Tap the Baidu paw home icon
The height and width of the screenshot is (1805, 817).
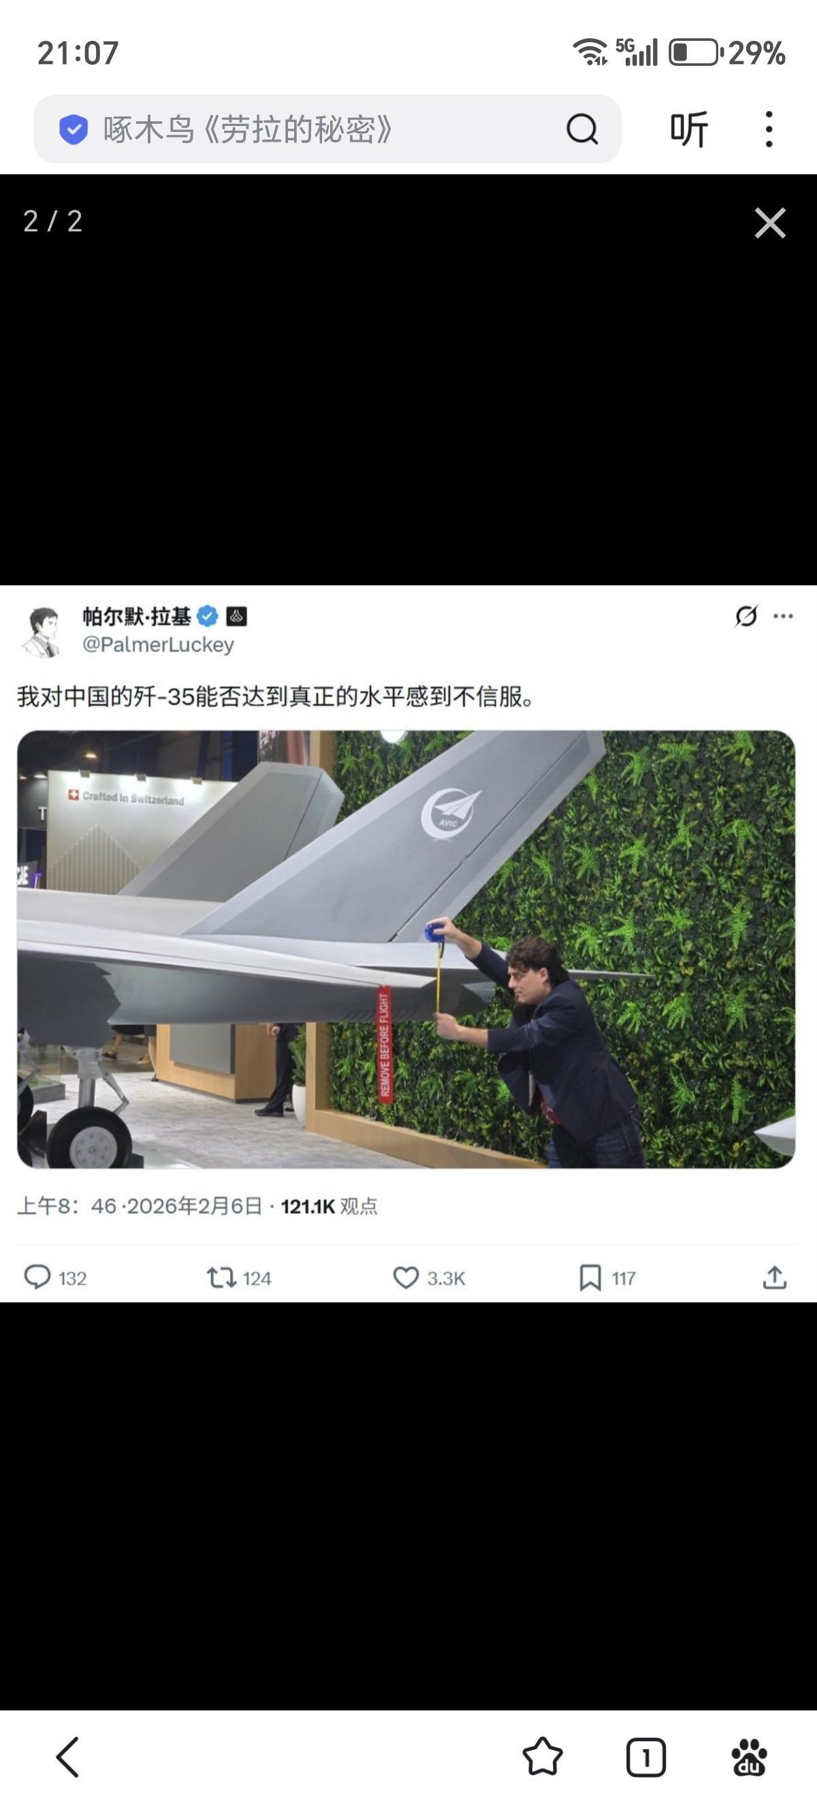(x=749, y=1757)
